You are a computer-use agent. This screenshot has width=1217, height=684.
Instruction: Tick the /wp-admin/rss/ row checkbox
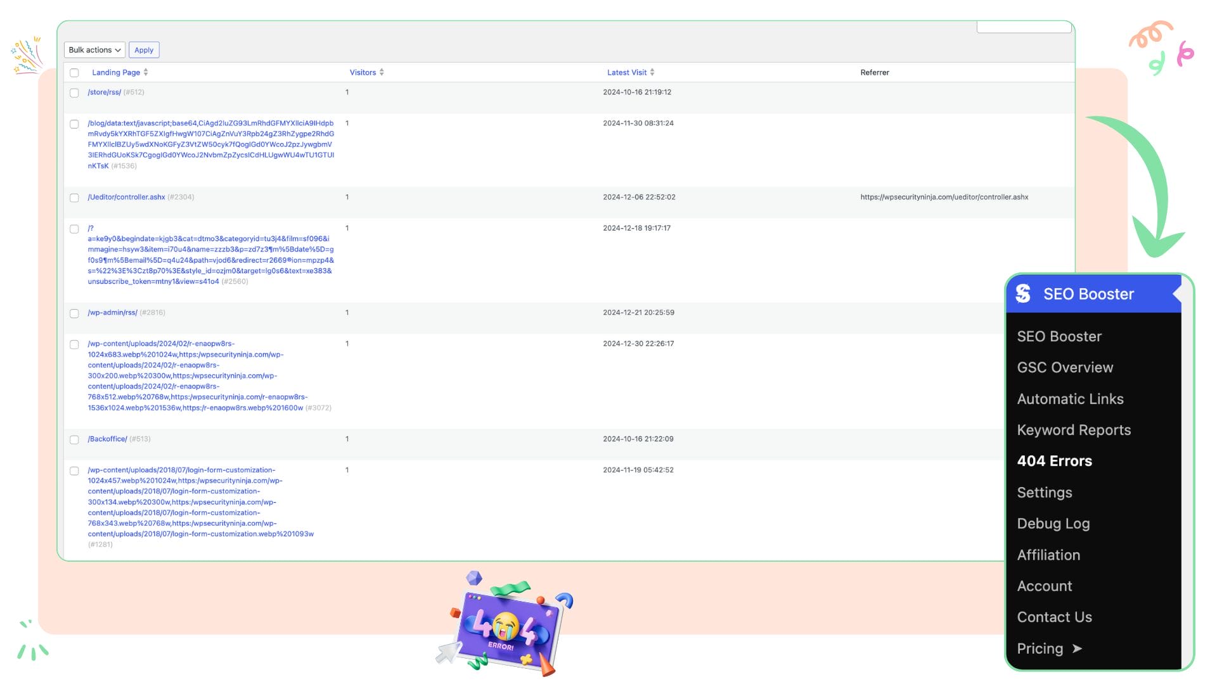74,313
